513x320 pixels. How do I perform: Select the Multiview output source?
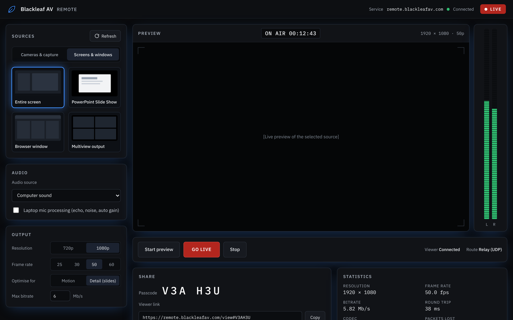coord(95,132)
